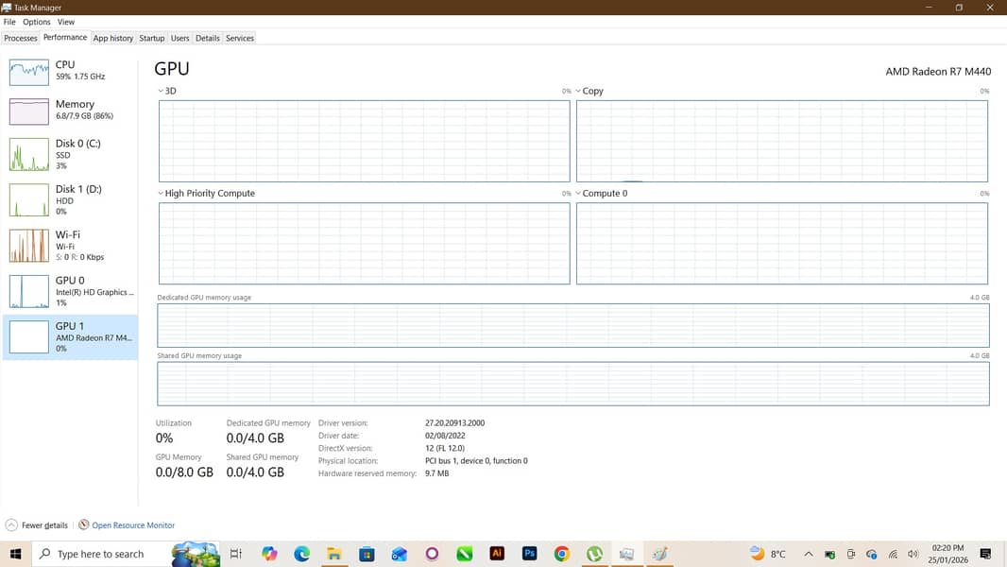Select the Wi-Fi network graph item
Image resolution: width=1007 pixels, height=567 pixels.
click(x=28, y=246)
